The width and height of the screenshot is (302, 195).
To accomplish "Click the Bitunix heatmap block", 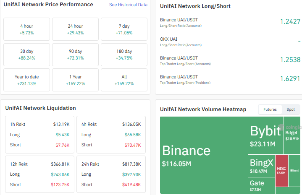I will click(x=294, y=171).
